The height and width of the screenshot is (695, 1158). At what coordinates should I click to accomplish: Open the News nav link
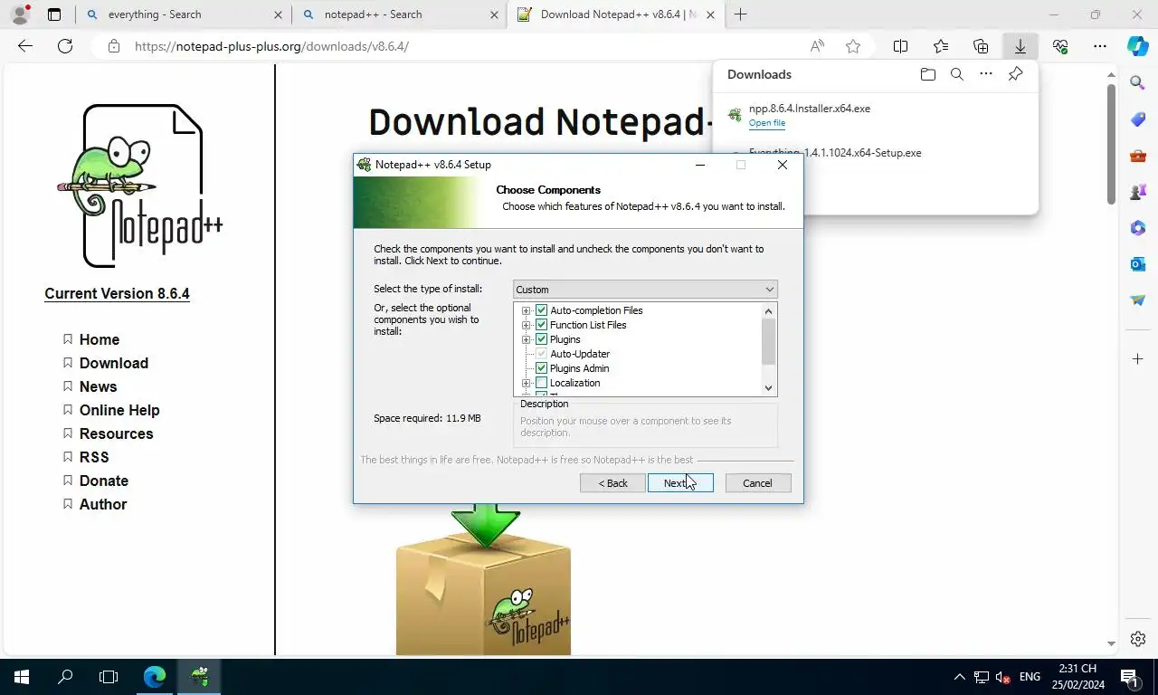coord(98,386)
